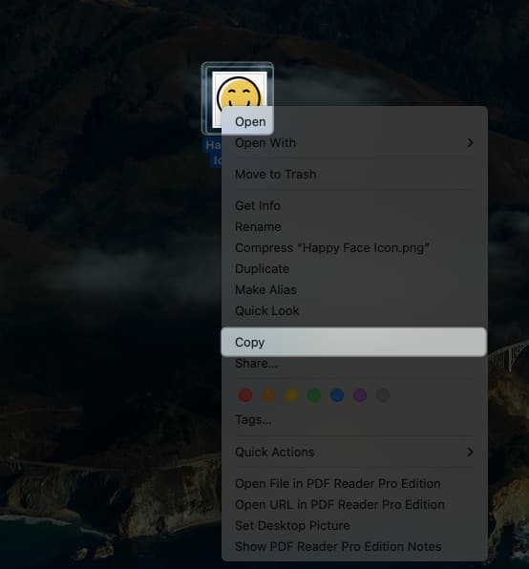Image resolution: width=529 pixels, height=569 pixels.
Task: Choose Open from the context menu
Action: 250,122
